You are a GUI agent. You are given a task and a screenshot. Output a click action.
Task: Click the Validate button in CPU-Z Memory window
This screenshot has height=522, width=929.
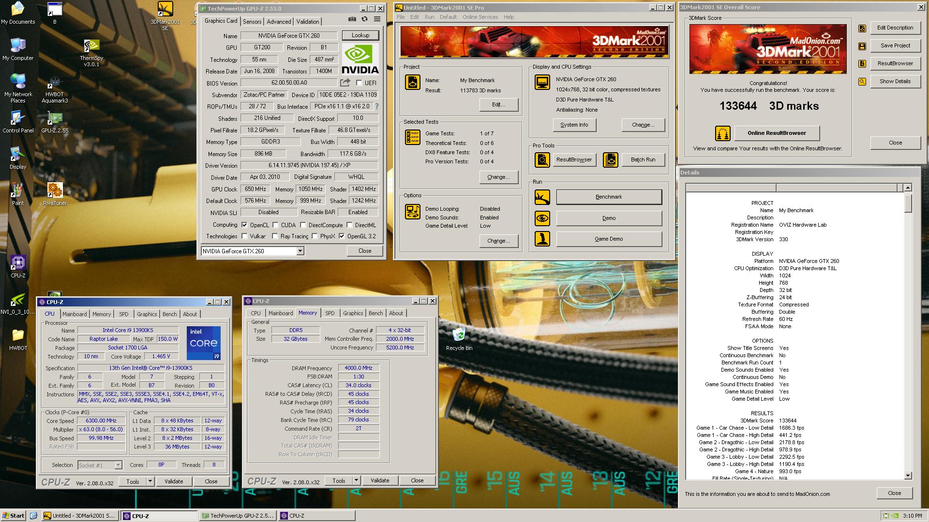[x=380, y=480]
